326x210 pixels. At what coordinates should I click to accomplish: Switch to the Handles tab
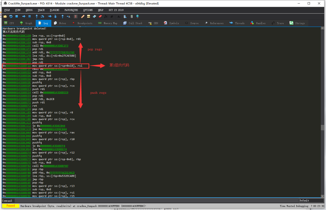click(258, 23)
